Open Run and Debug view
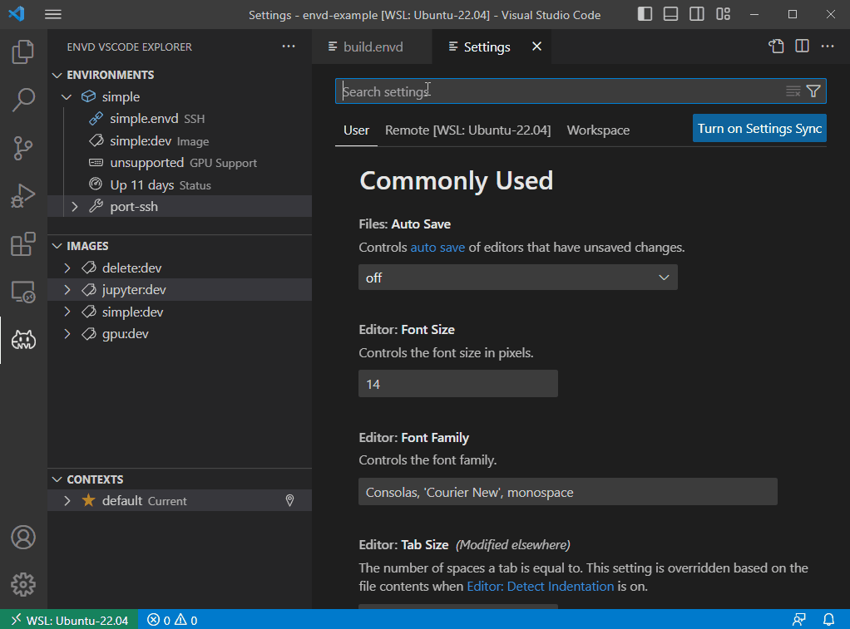850x629 pixels. pyautogui.click(x=22, y=195)
